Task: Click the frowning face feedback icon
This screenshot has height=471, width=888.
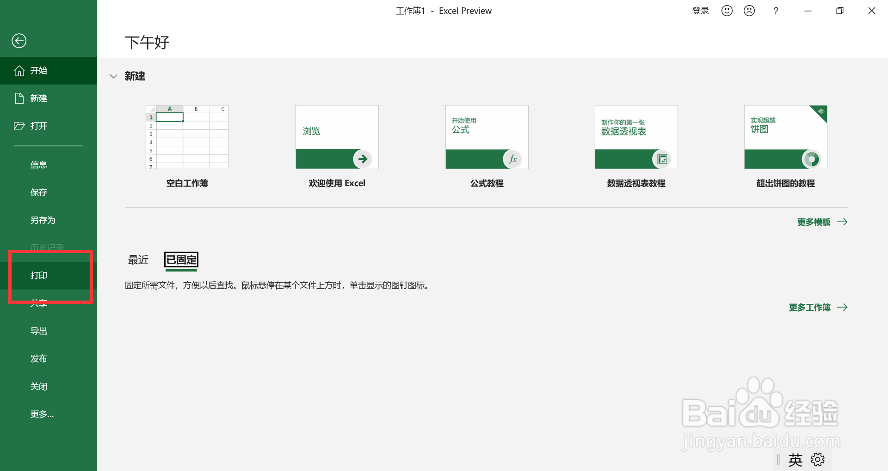Action: [x=749, y=11]
